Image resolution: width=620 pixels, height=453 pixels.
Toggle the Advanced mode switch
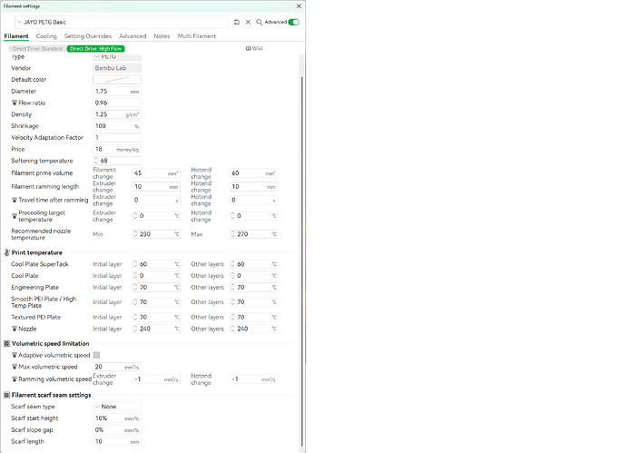click(293, 22)
